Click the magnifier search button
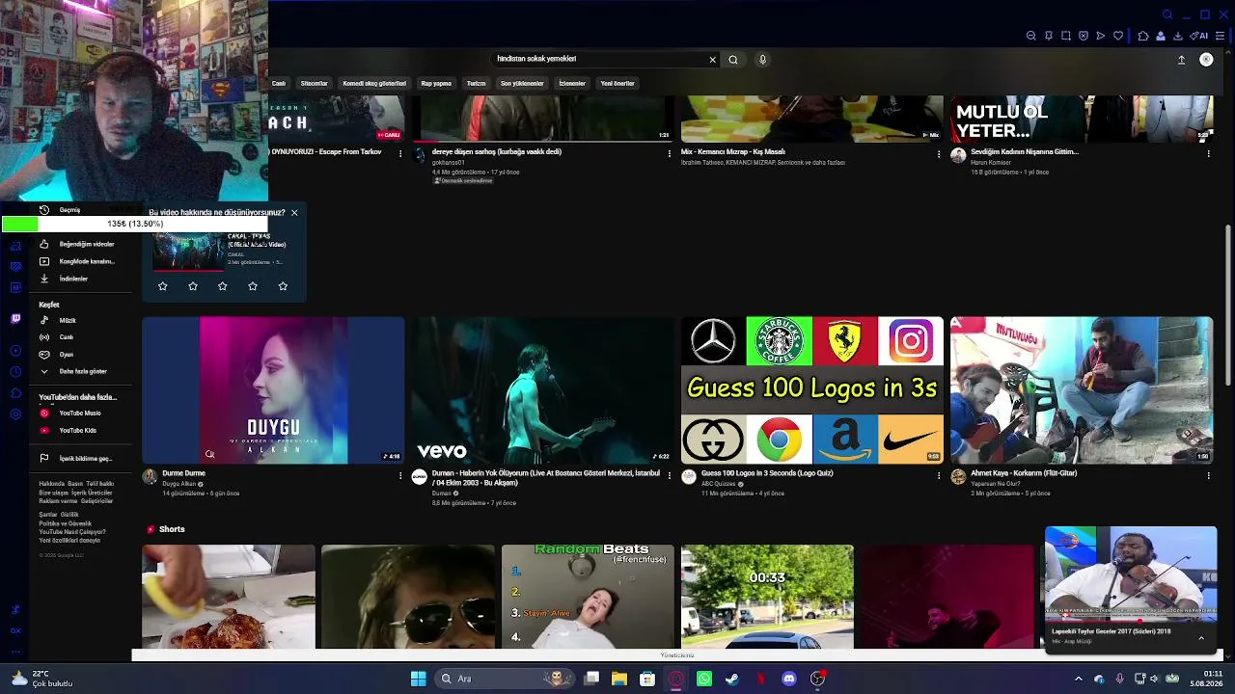 [x=733, y=60]
